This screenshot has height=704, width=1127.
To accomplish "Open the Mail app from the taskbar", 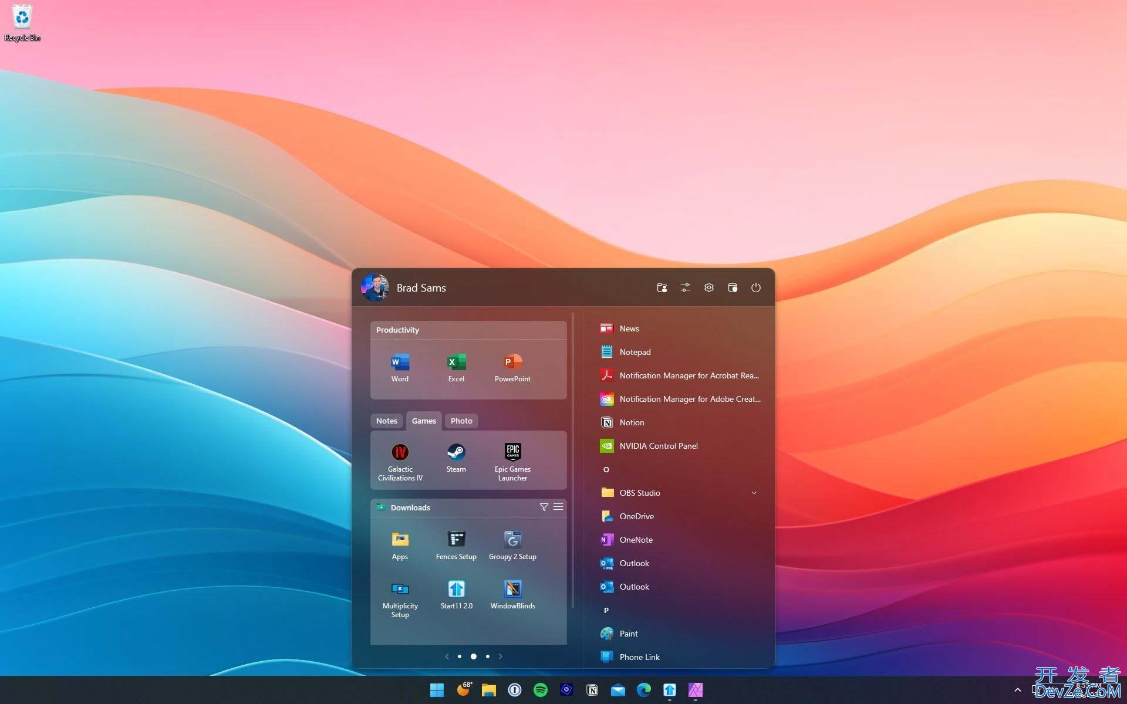I will (x=618, y=690).
